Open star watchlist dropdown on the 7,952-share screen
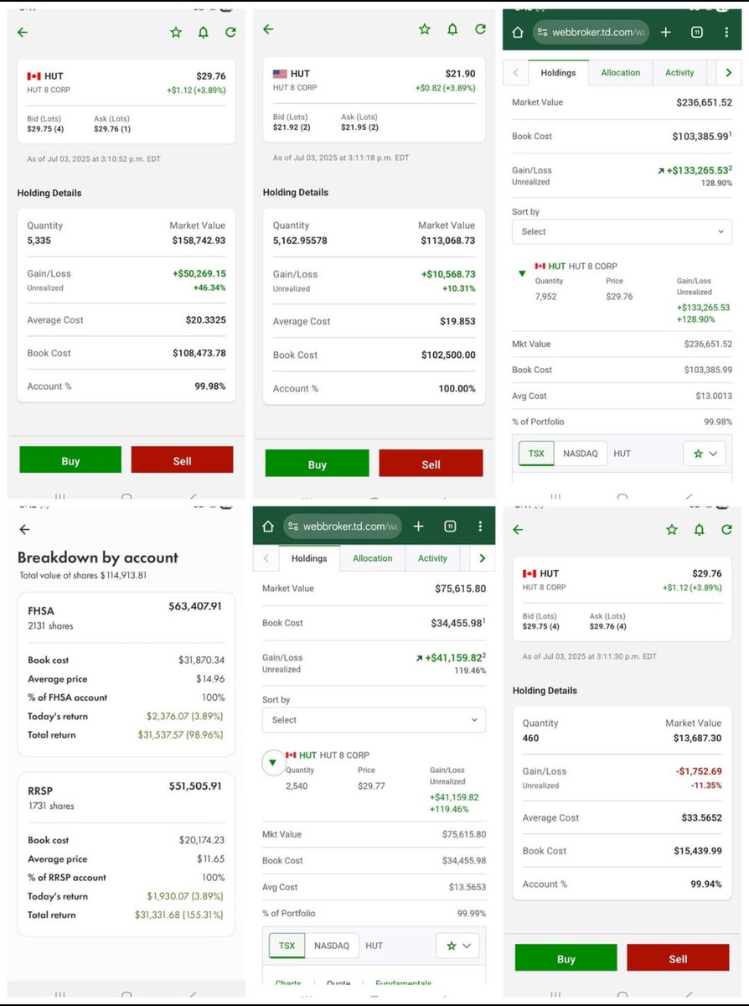This screenshot has width=749, height=1006. (705, 454)
